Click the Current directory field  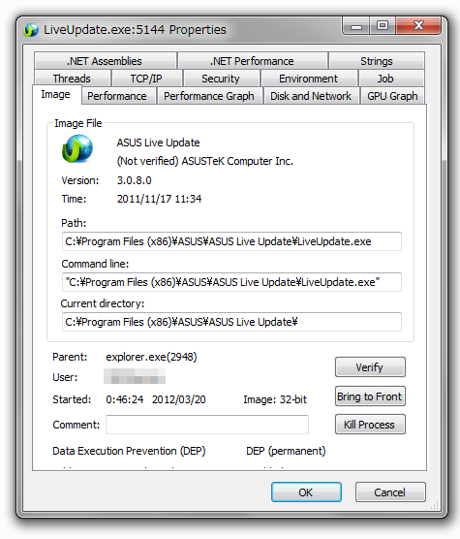point(231,322)
